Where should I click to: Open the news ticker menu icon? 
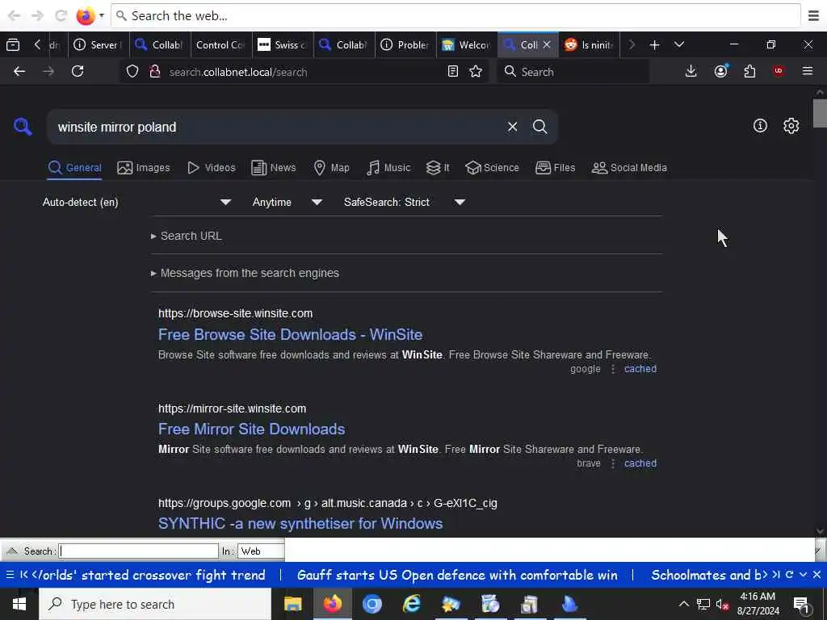[x=10, y=575]
